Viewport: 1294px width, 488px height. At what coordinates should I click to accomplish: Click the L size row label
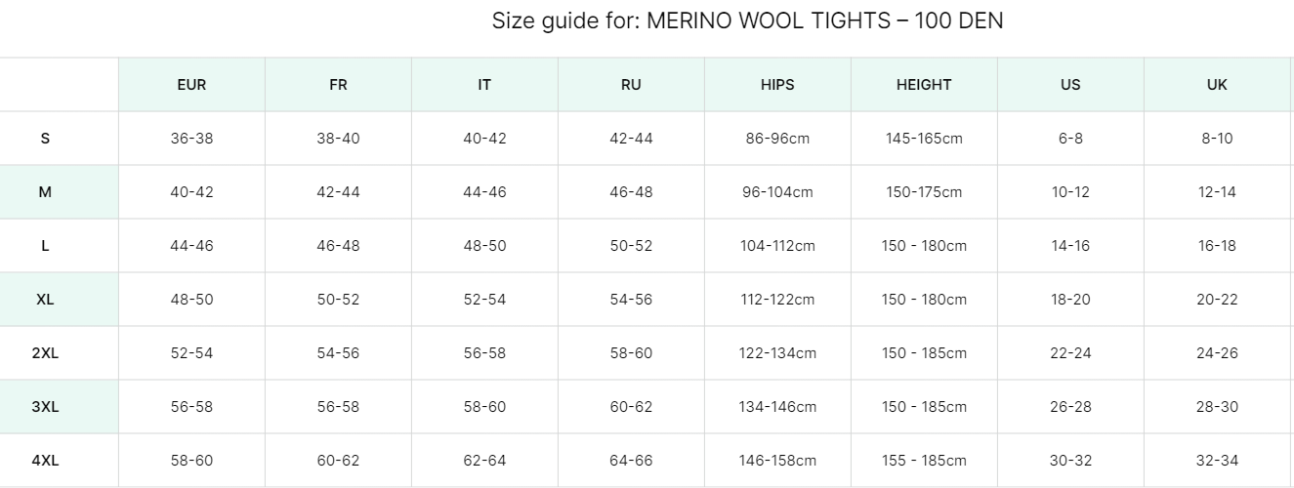click(45, 246)
